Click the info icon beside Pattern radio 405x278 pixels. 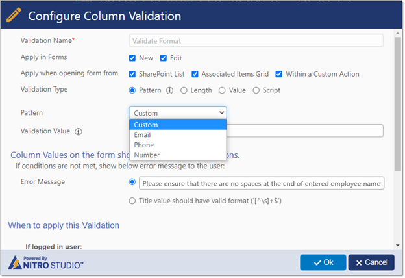tap(170, 90)
